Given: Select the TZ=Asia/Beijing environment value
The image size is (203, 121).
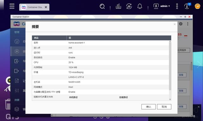Looking at the screenshot, I should (x=76, y=72).
